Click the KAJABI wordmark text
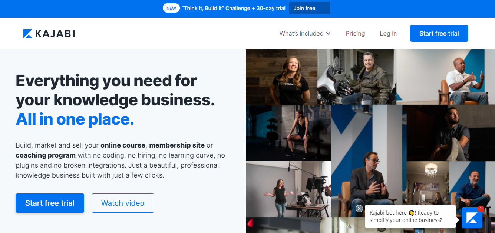Viewport: 495px width, 233px height. (55, 34)
